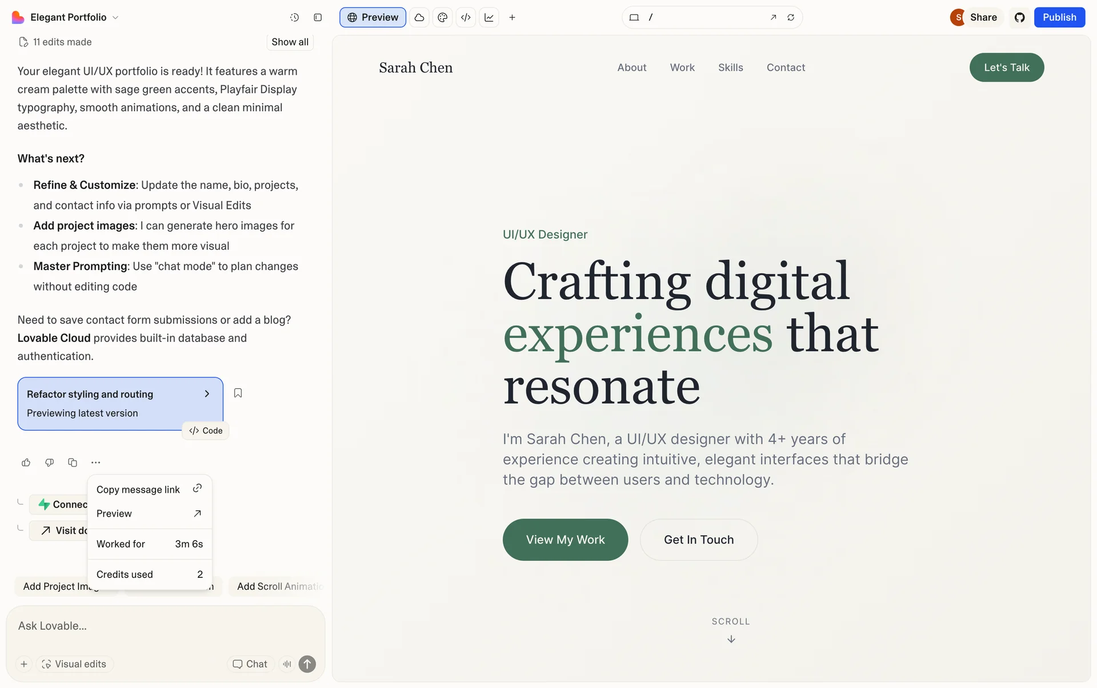Click the thumbs down feedback icon
Viewport: 1097px width, 688px height.
(50, 462)
